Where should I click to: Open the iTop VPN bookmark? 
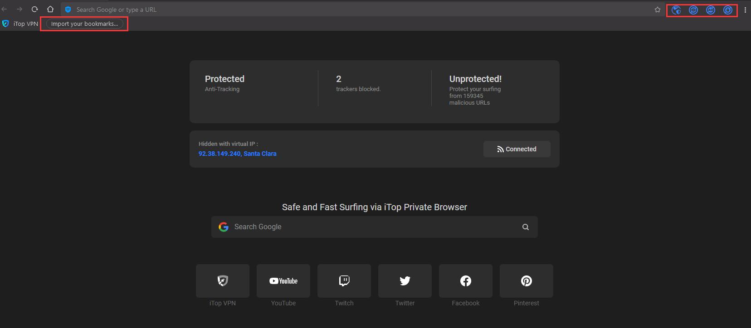(x=20, y=24)
